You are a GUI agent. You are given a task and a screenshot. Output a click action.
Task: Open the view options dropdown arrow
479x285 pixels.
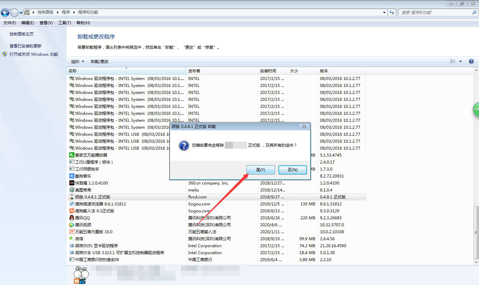click(x=460, y=61)
